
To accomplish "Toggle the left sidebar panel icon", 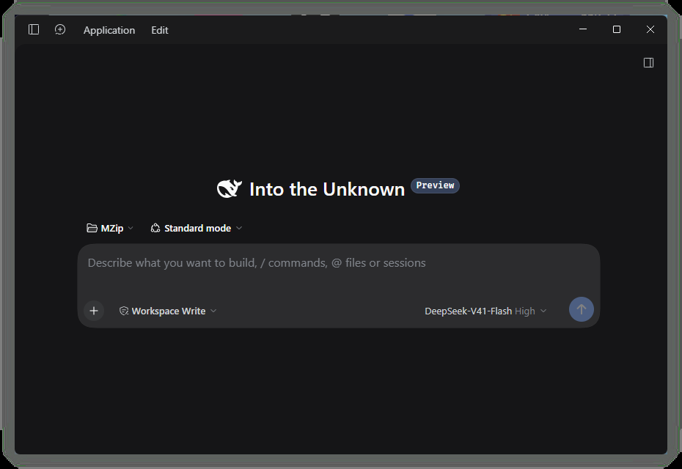I will tap(34, 29).
